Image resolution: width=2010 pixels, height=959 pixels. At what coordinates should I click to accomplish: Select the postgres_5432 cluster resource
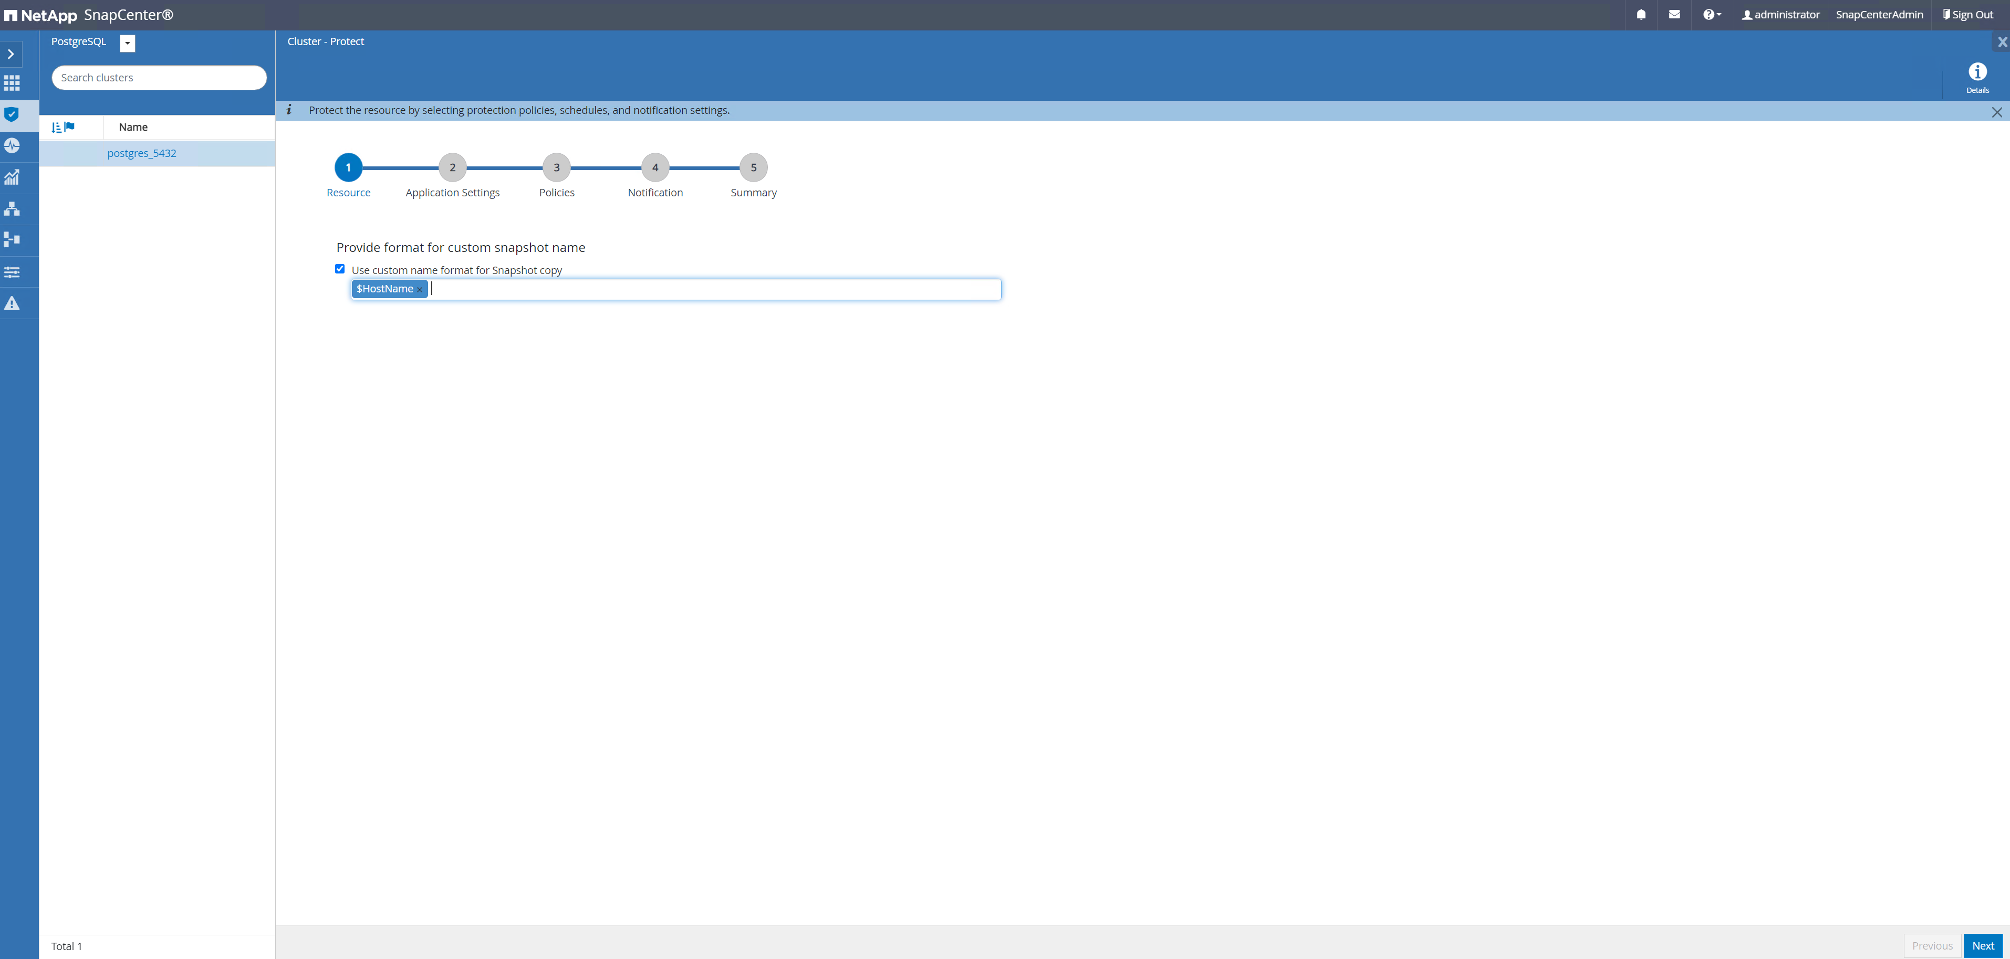pos(141,152)
